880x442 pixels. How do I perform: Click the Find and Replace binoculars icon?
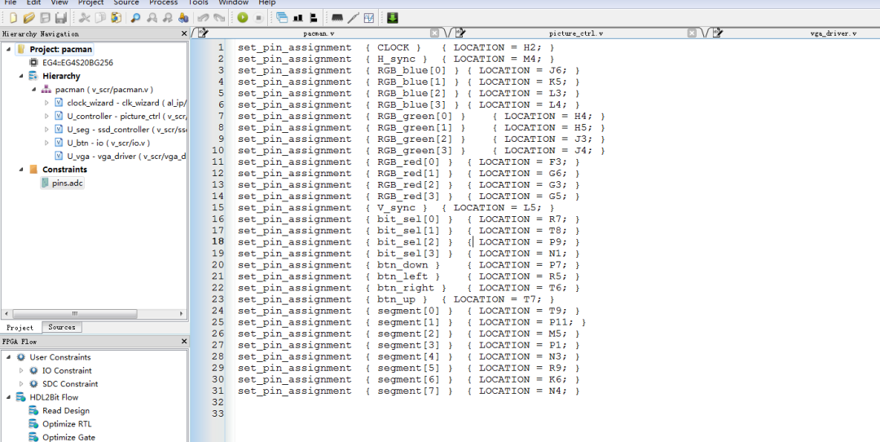(x=183, y=18)
